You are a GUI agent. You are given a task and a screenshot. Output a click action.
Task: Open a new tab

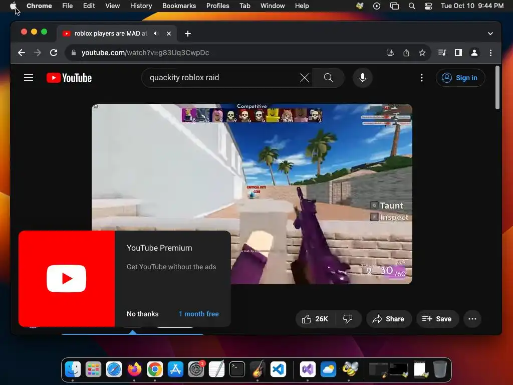pyautogui.click(x=188, y=34)
